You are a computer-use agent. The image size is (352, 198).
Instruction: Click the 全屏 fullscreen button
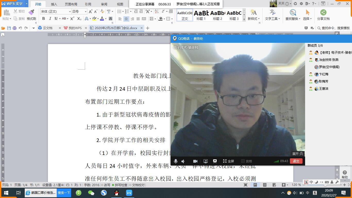(229, 161)
